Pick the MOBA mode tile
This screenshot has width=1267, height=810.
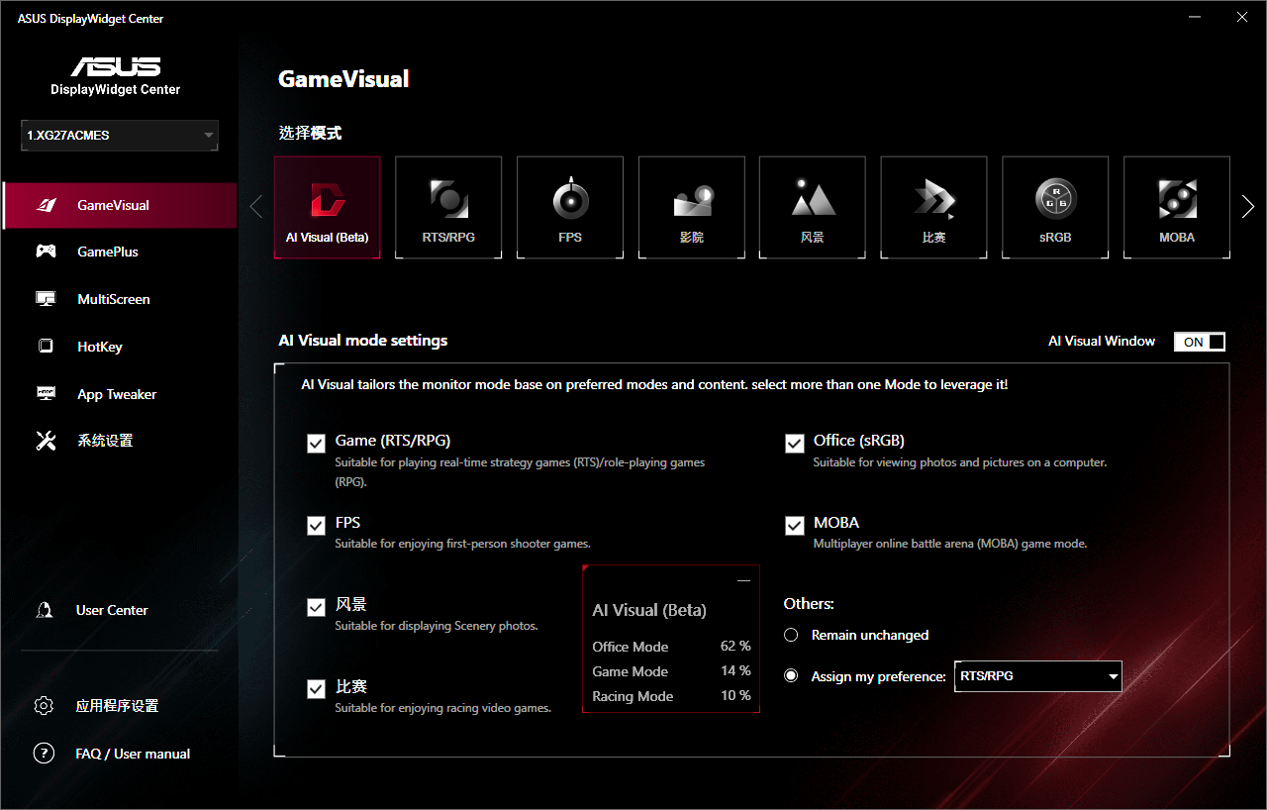pos(1177,207)
